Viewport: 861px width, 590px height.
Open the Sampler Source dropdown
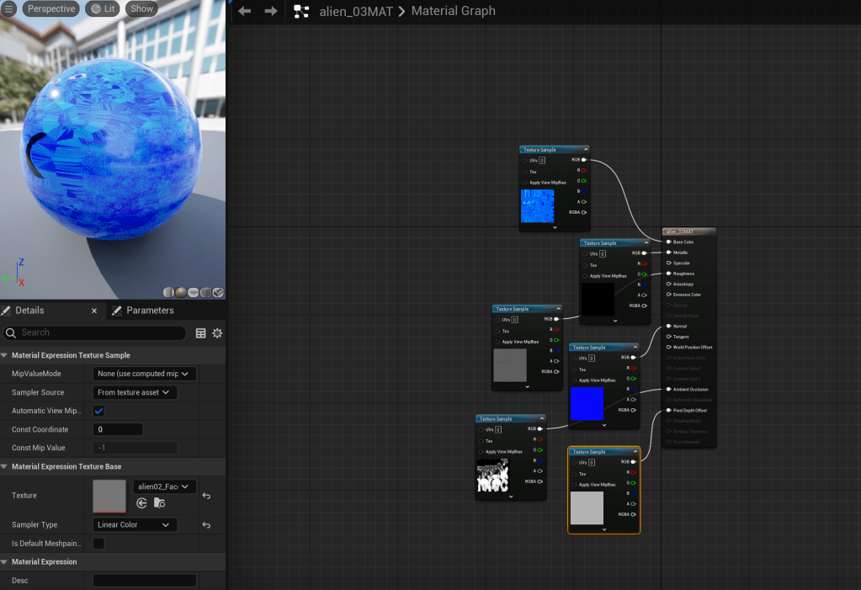(x=135, y=392)
